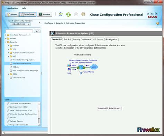Viewport: 164px width, 136px height.
Task: Expand the Interface Management folder
Action: point(6,35)
